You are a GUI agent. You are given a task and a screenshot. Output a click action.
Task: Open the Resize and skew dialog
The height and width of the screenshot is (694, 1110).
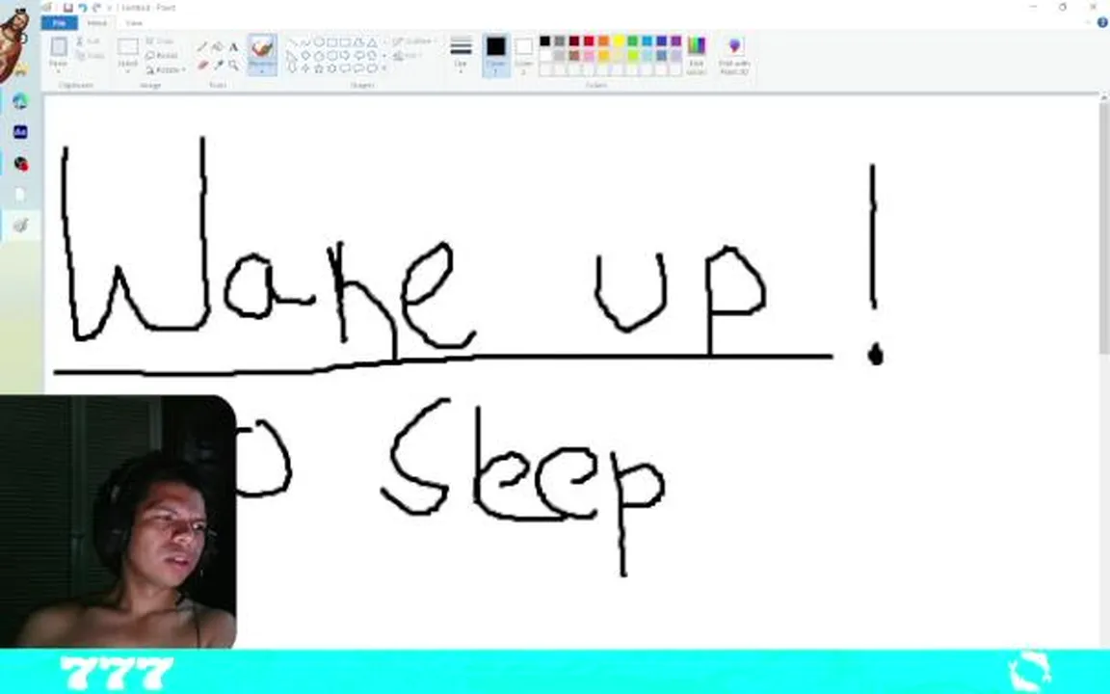click(162, 55)
